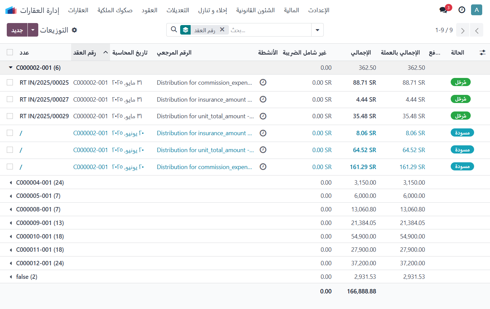Open the العقود menu
The width and height of the screenshot is (490, 309).
click(149, 10)
